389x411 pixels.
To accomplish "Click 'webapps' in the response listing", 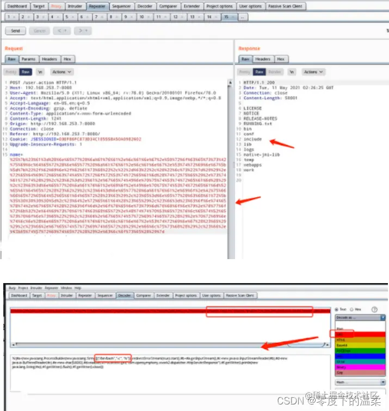I will pyautogui.click(x=252, y=165).
